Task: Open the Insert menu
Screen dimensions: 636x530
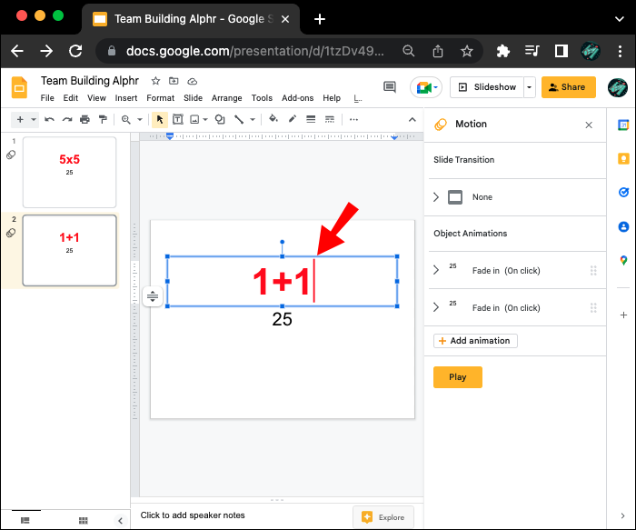Action: pos(126,98)
